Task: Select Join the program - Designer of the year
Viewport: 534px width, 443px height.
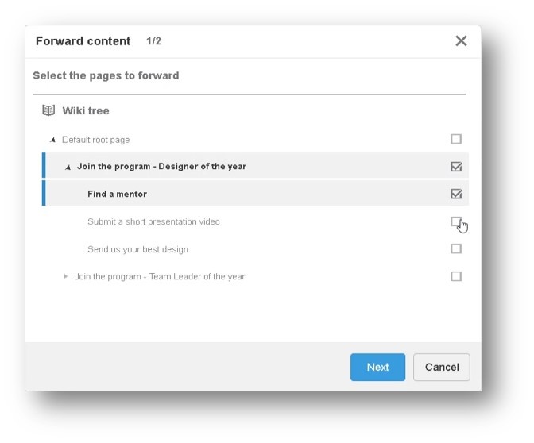Action: coord(161,167)
